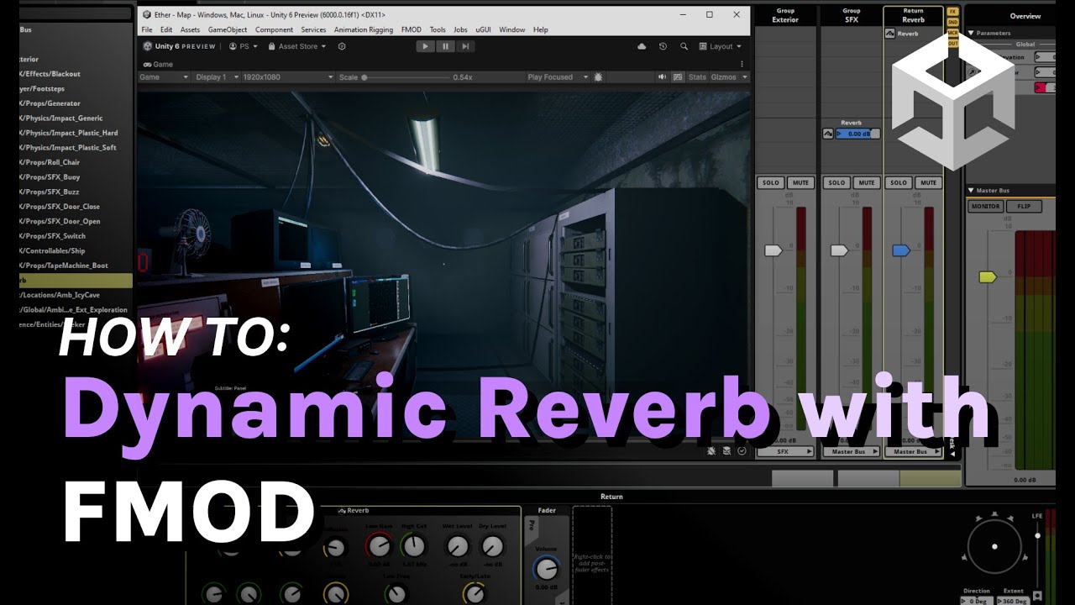Open the File menu in Unity
This screenshot has height=605, width=1075.
(x=147, y=29)
